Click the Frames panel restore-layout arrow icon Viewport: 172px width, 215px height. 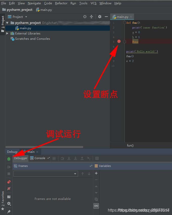click(x=91, y=166)
